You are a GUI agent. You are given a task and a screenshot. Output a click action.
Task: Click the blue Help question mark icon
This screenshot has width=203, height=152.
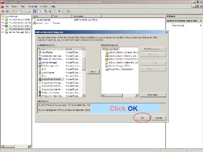point(35,11)
